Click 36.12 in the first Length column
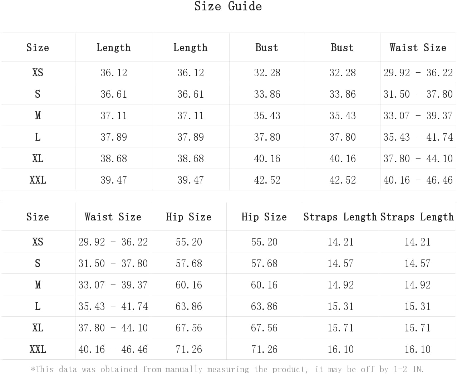 tap(114, 73)
